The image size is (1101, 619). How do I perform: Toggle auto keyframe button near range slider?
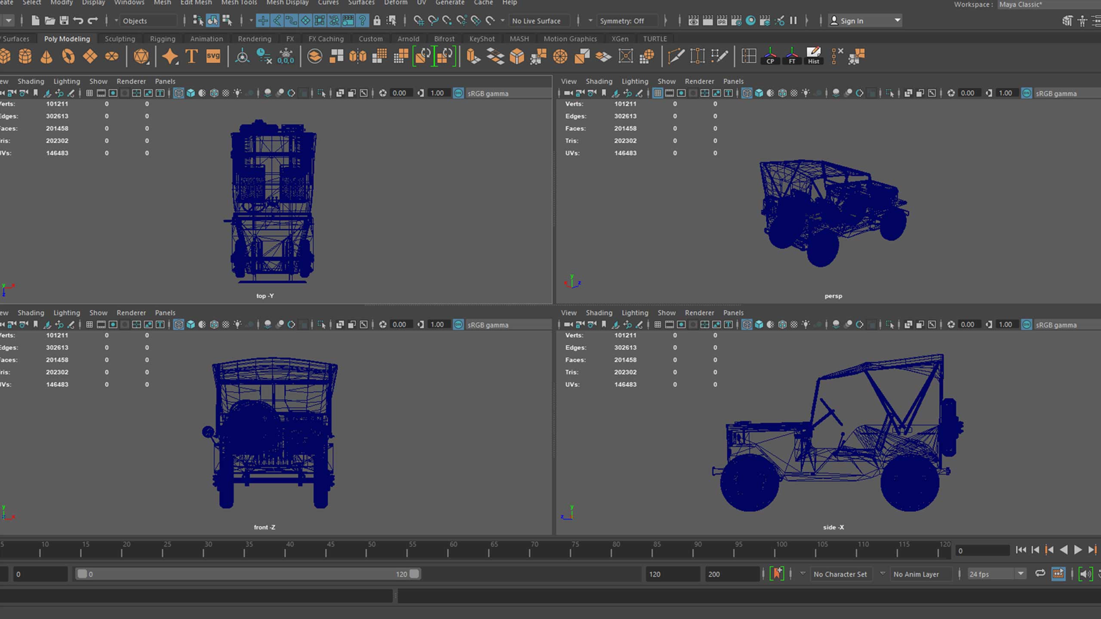tap(777, 574)
